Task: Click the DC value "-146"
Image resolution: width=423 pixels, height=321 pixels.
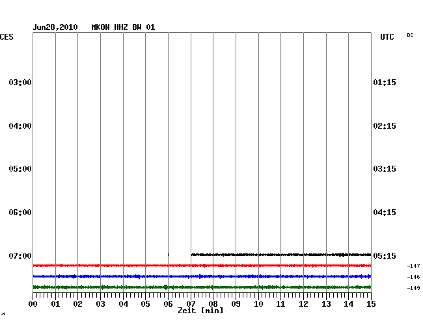Action: [x=413, y=277]
